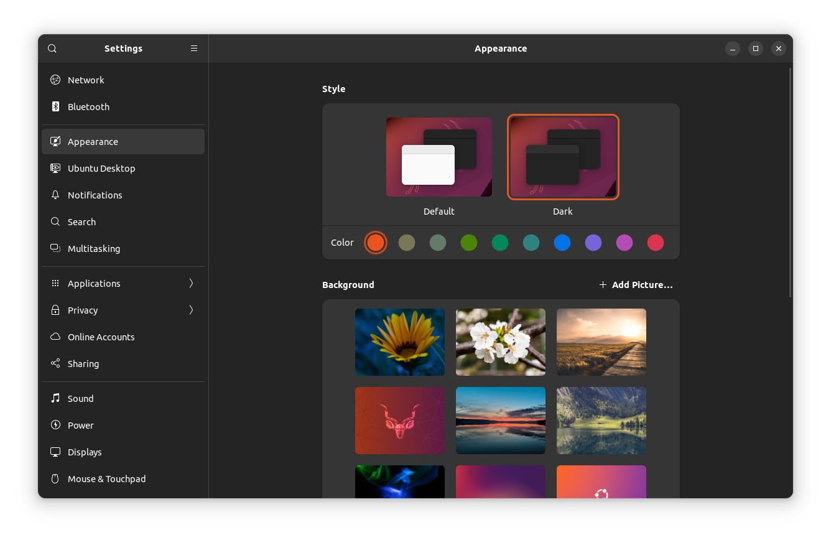Open the Settings hamburger menu
The height and width of the screenshot is (540, 831).
(193, 48)
